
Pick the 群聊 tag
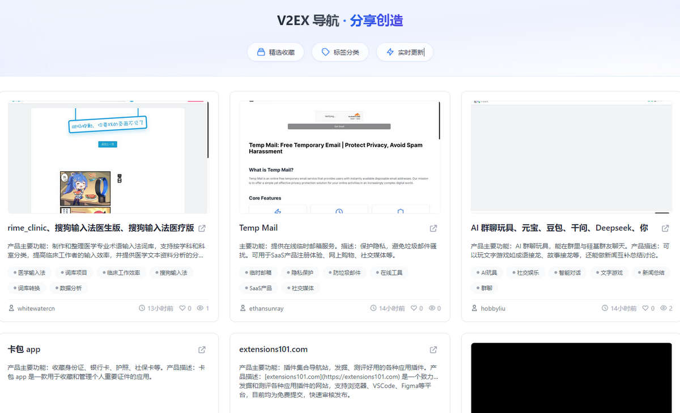(484, 288)
